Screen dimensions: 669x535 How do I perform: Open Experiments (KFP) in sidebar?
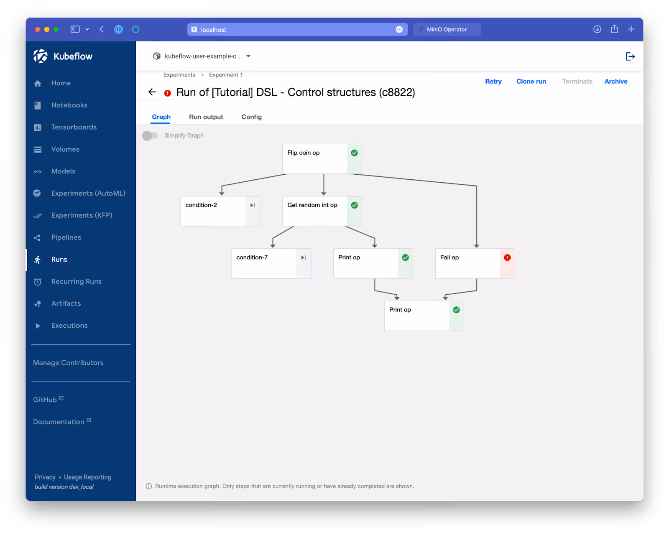coord(82,215)
